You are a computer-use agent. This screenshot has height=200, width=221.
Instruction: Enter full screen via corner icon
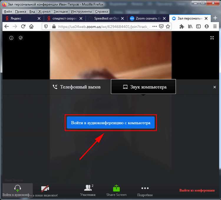(x=212, y=38)
